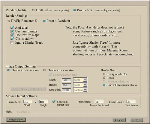Select the Draft render quality option
The width and height of the screenshot is (150, 124).
click(x=33, y=10)
